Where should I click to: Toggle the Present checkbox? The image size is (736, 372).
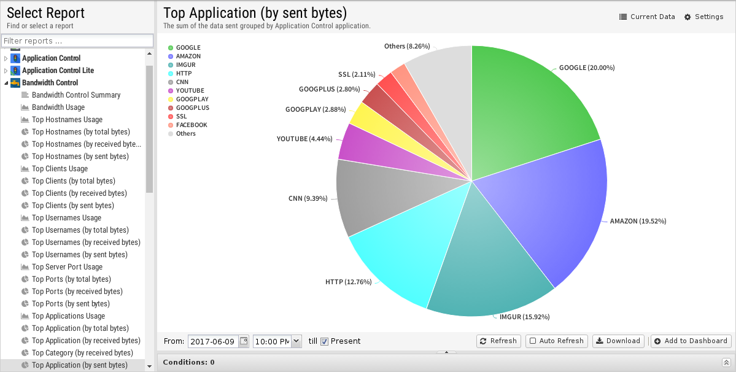[324, 341]
